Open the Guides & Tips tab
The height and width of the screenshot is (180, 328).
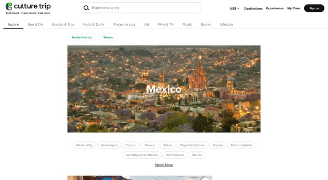tap(63, 24)
